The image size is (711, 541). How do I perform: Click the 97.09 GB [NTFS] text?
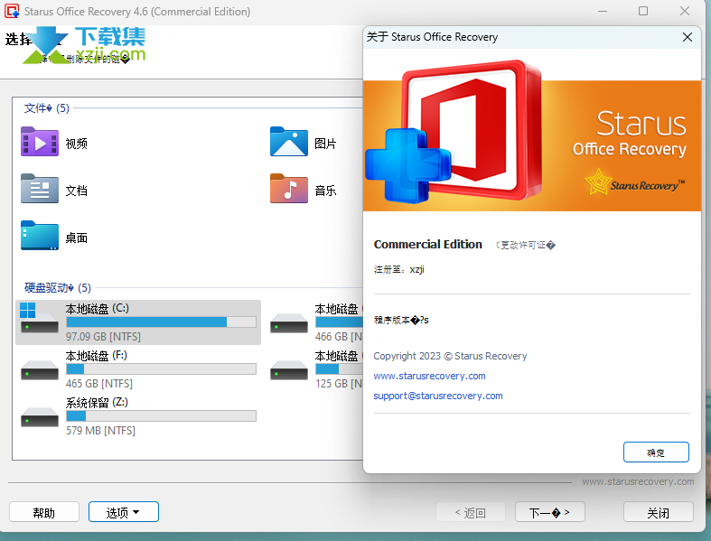click(103, 337)
